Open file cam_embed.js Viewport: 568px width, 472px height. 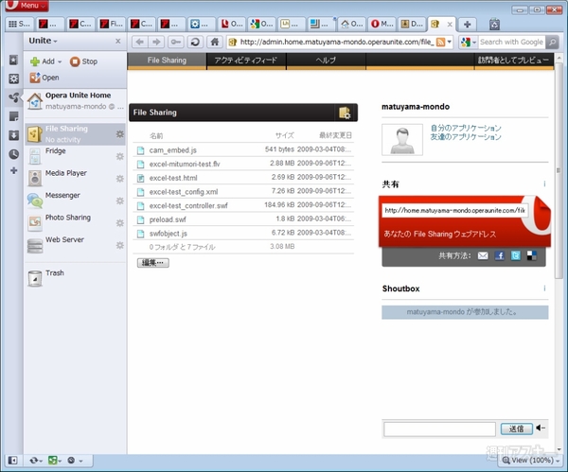tap(173, 150)
